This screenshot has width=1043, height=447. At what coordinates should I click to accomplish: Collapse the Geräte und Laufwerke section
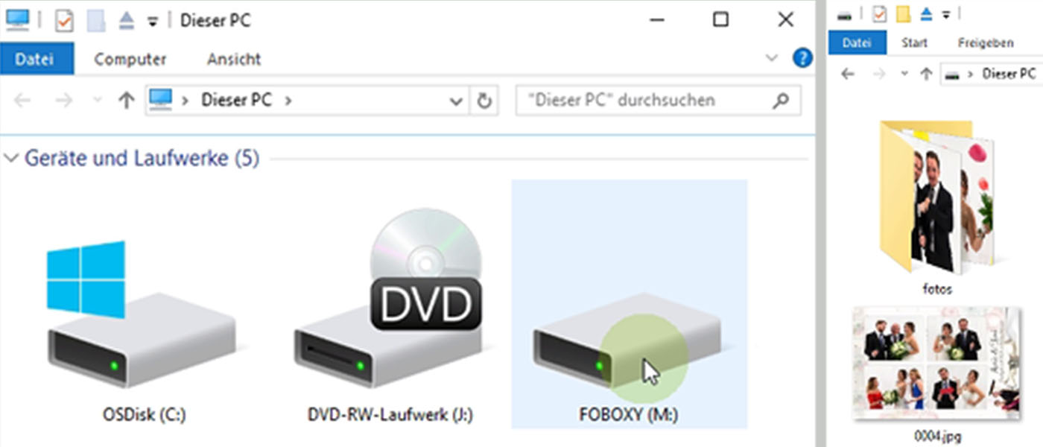point(12,158)
